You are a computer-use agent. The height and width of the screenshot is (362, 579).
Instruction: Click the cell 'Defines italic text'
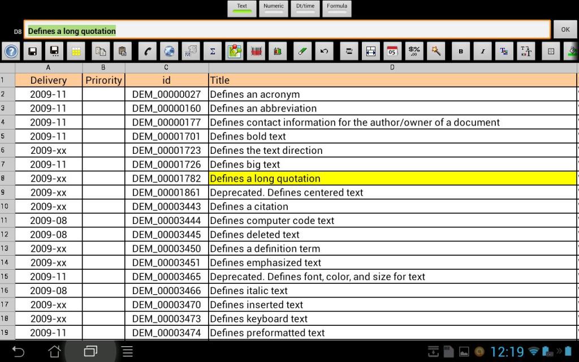click(x=392, y=291)
